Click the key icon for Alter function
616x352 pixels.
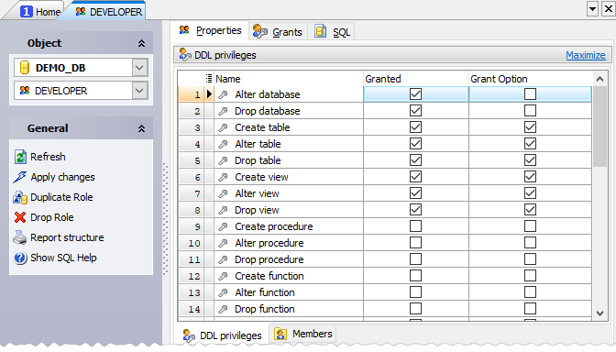tap(223, 292)
